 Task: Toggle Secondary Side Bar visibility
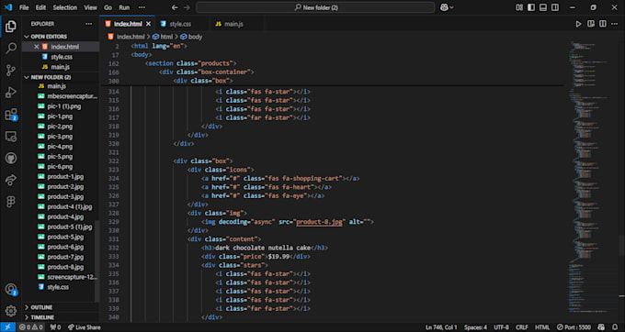(555, 7)
